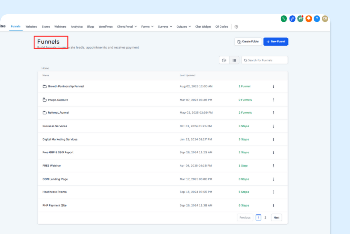Image resolution: width=350 pixels, height=234 pixels.
Task: Click the green phone dialer icon
Action: point(284,18)
